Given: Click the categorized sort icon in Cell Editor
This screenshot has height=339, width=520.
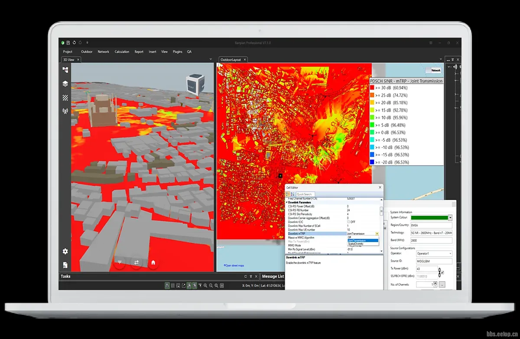Looking at the screenshot, I should 288,194.
